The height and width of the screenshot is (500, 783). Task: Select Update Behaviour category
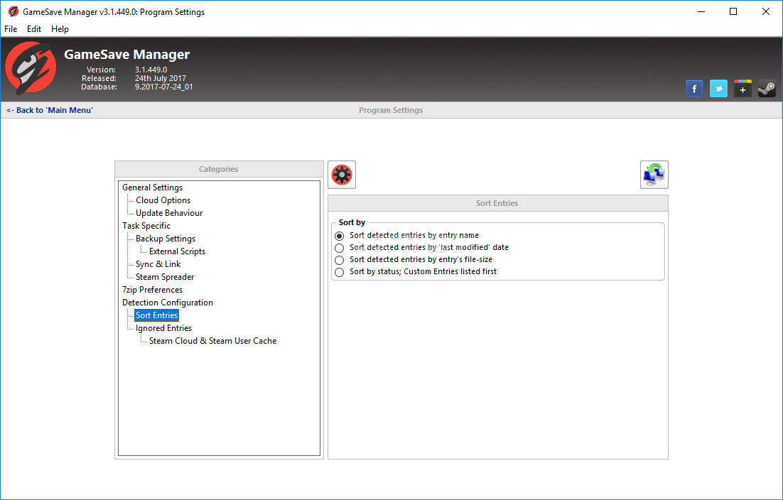[169, 213]
